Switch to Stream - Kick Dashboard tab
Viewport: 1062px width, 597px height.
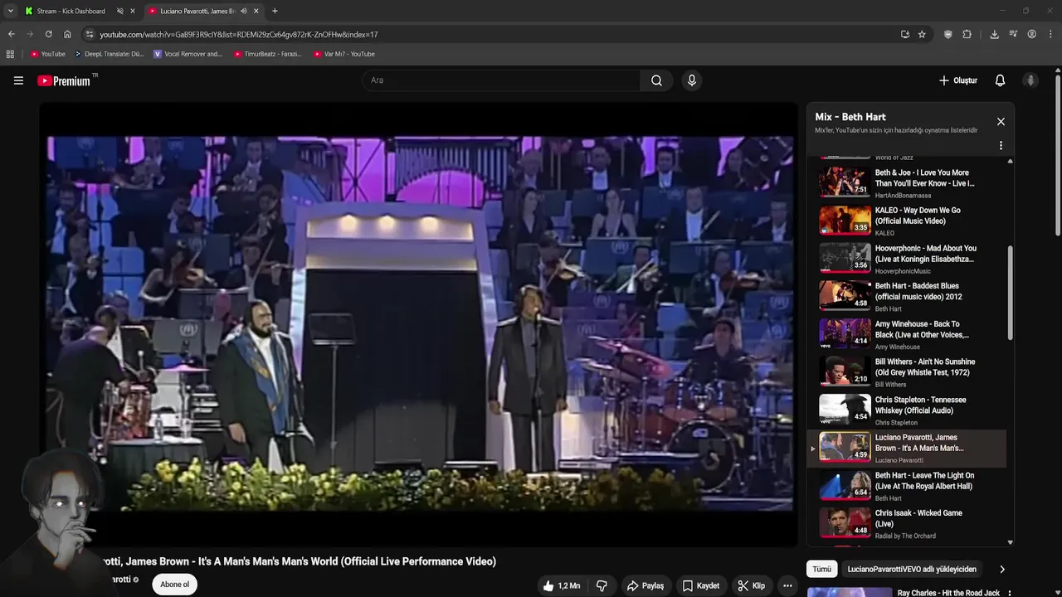tap(71, 11)
